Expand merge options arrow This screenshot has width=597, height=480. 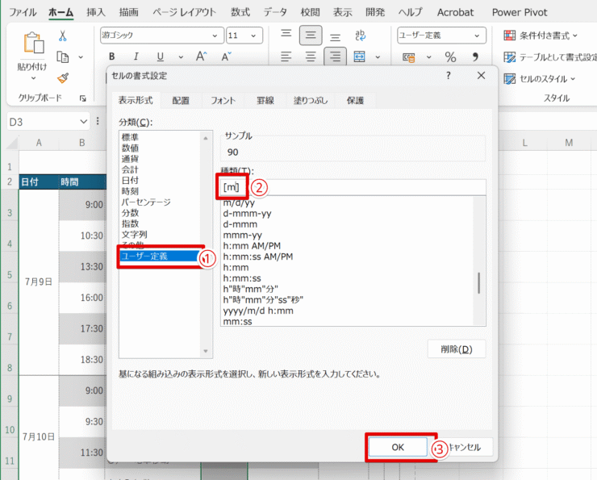point(378,57)
